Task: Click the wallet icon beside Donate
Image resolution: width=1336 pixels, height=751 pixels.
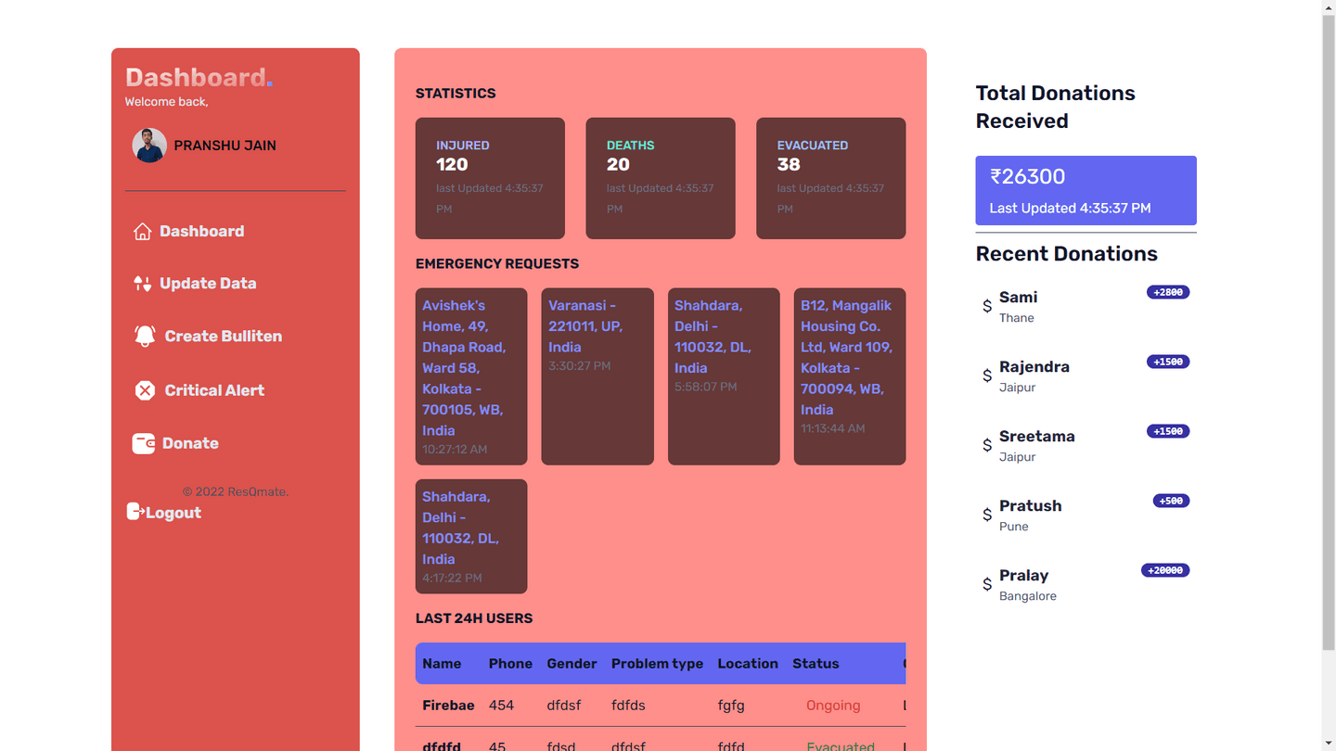Action: (x=144, y=444)
